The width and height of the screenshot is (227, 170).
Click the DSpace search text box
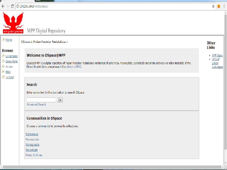[x=41, y=100]
